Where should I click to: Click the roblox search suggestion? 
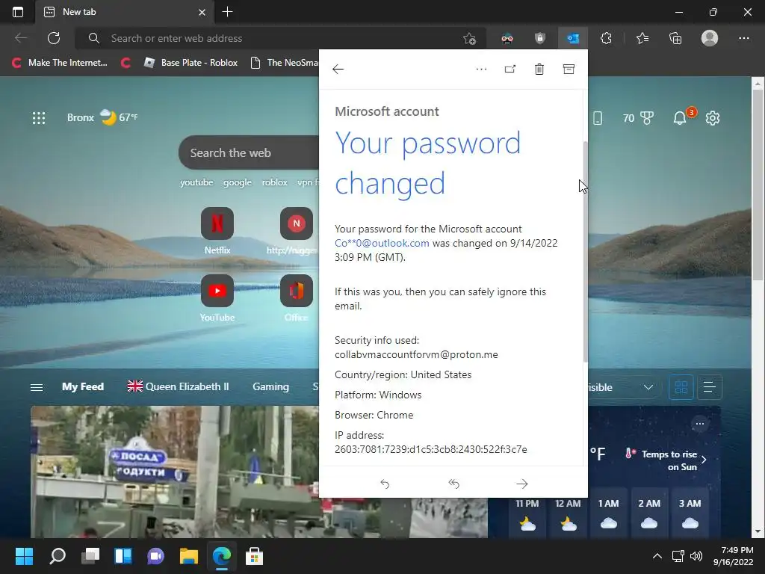coord(275,182)
